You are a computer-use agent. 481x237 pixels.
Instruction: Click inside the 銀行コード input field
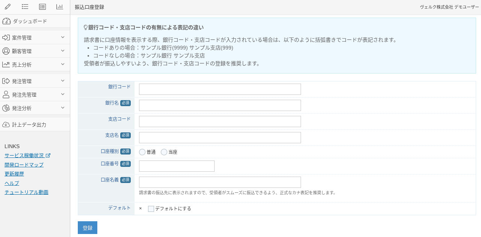coord(219,89)
